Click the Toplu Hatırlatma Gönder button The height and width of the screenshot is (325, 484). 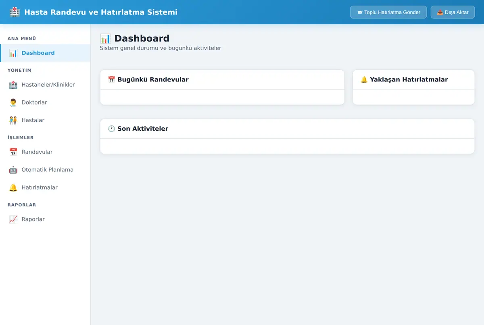pos(388,12)
